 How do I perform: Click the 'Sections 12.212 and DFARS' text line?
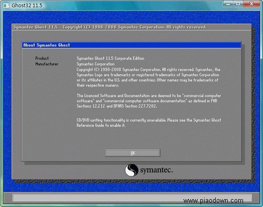(117, 106)
